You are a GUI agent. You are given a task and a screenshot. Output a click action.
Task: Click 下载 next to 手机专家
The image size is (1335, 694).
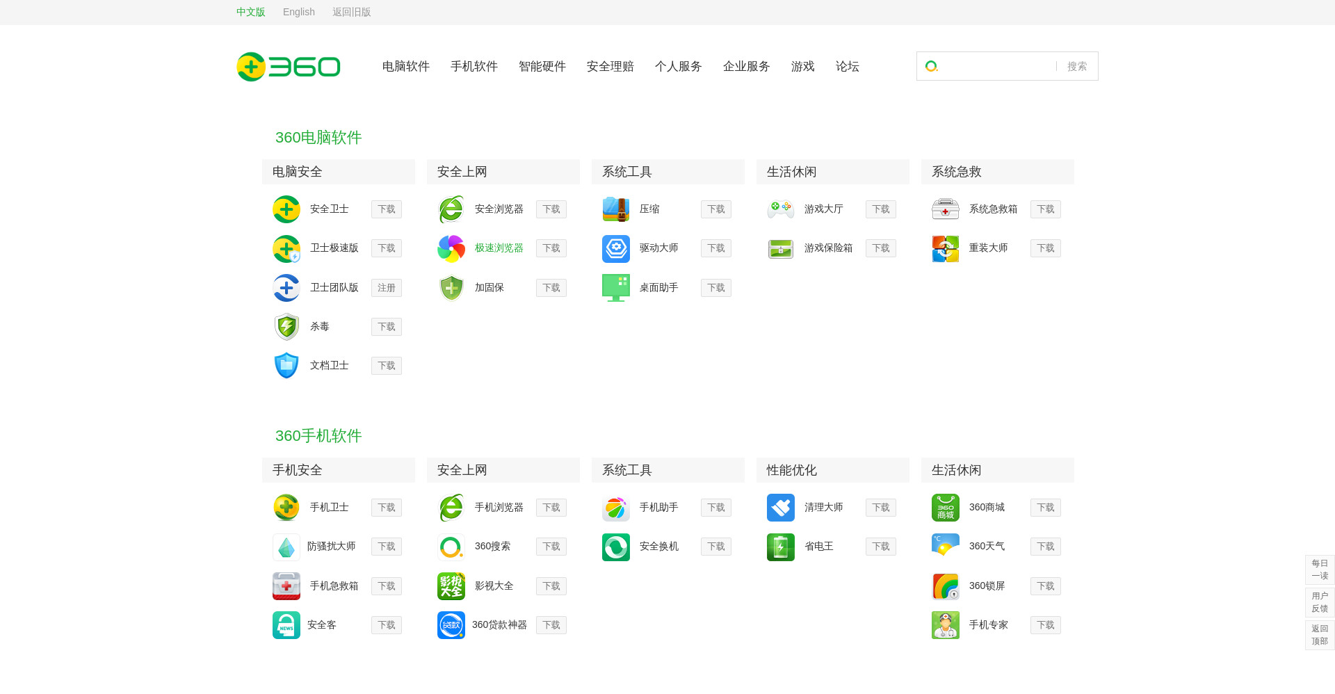(1046, 625)
